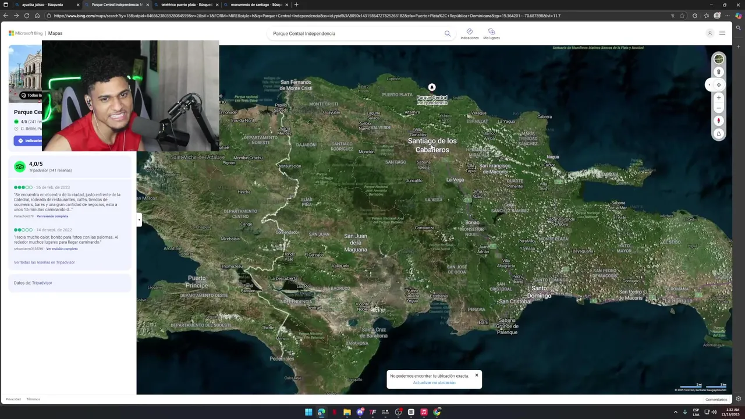The height and width of the screenshot is (419, 745).
Task: Open the Copilot sidebar icon
Action: tap(739, 16)
